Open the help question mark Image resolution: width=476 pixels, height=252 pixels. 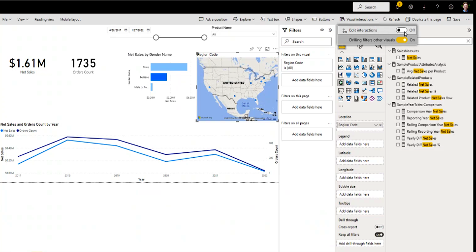438,7
